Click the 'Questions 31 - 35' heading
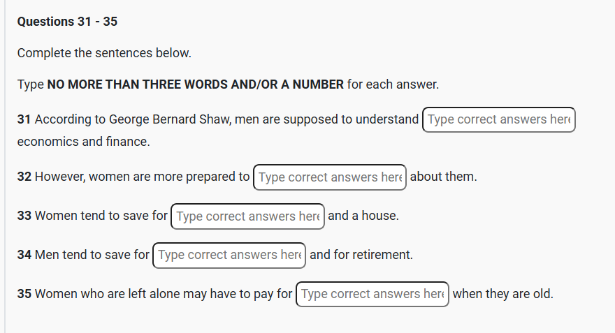The width and height of the screenshot is (615, 333). coord(67,22)
